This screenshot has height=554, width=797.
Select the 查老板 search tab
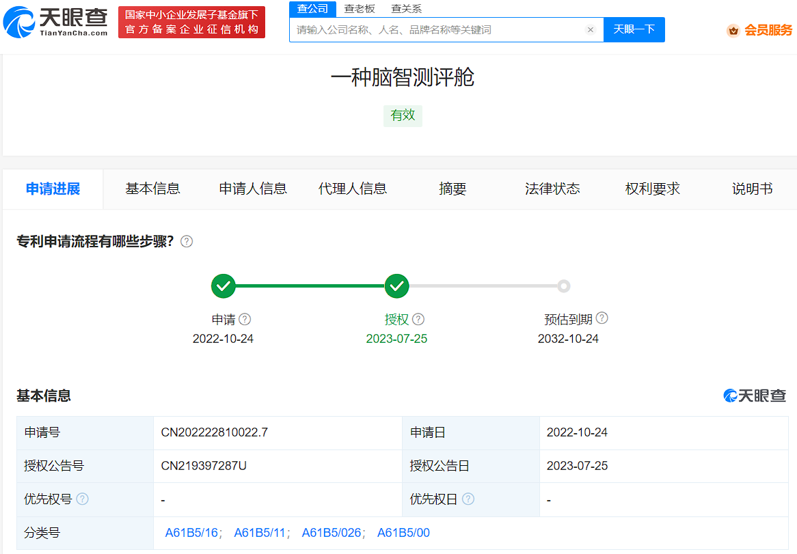[360, 9]
